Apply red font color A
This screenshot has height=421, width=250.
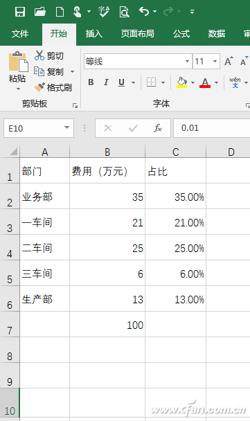205,82
